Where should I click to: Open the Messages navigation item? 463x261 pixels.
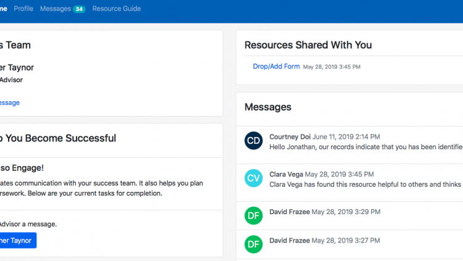click(56, 9)
